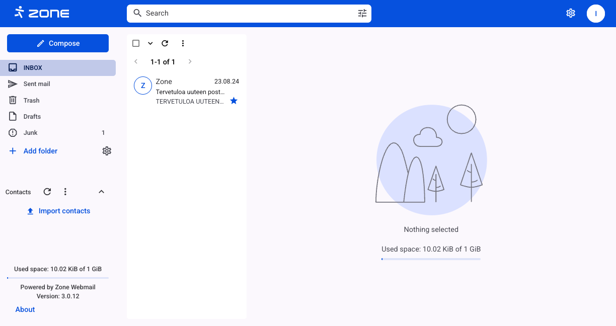The height and width of the screenshot is (326, 616).
Task: Open contacts more options menu
Action: tap(65, 192)
